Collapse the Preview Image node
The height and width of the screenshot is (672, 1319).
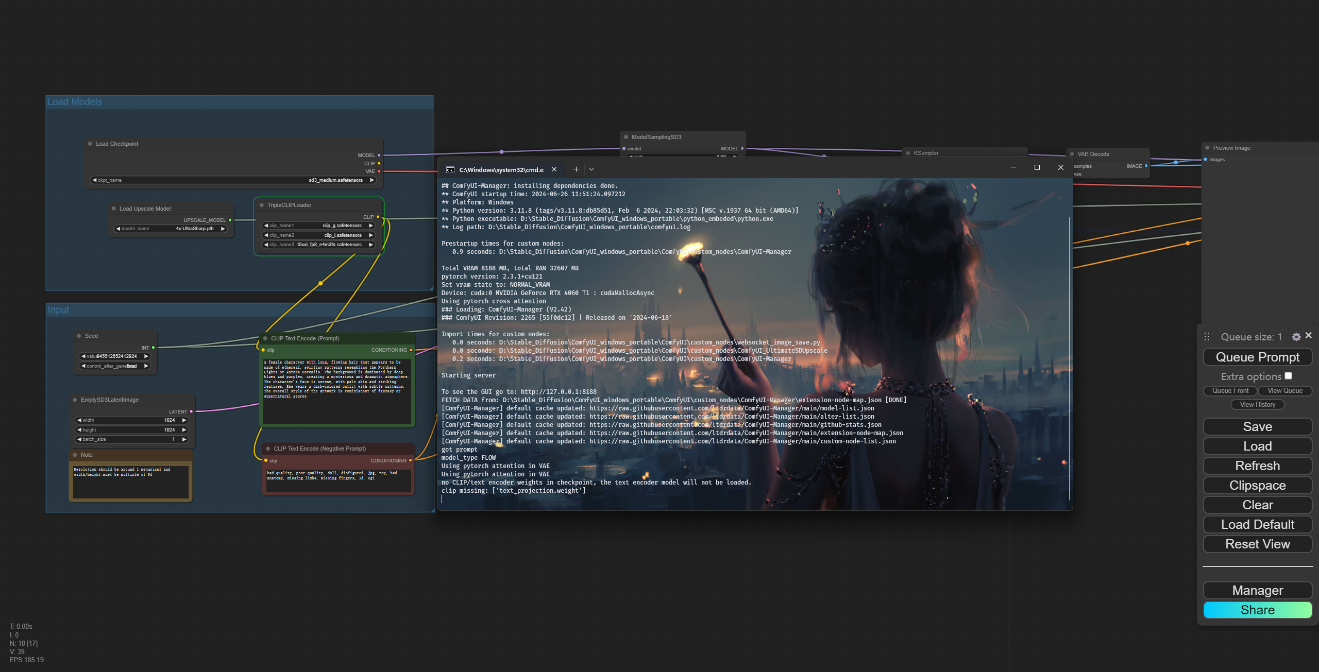pos(1207,148)
